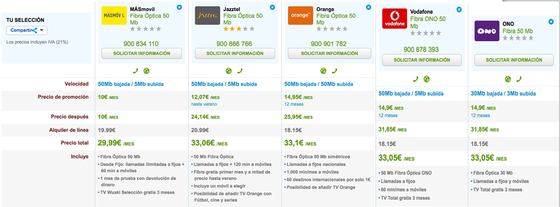560x207 pixels.
Task: Open the MÁSmovil Fibra Óptica 50 Mb link
Action: tap(149, 19)
